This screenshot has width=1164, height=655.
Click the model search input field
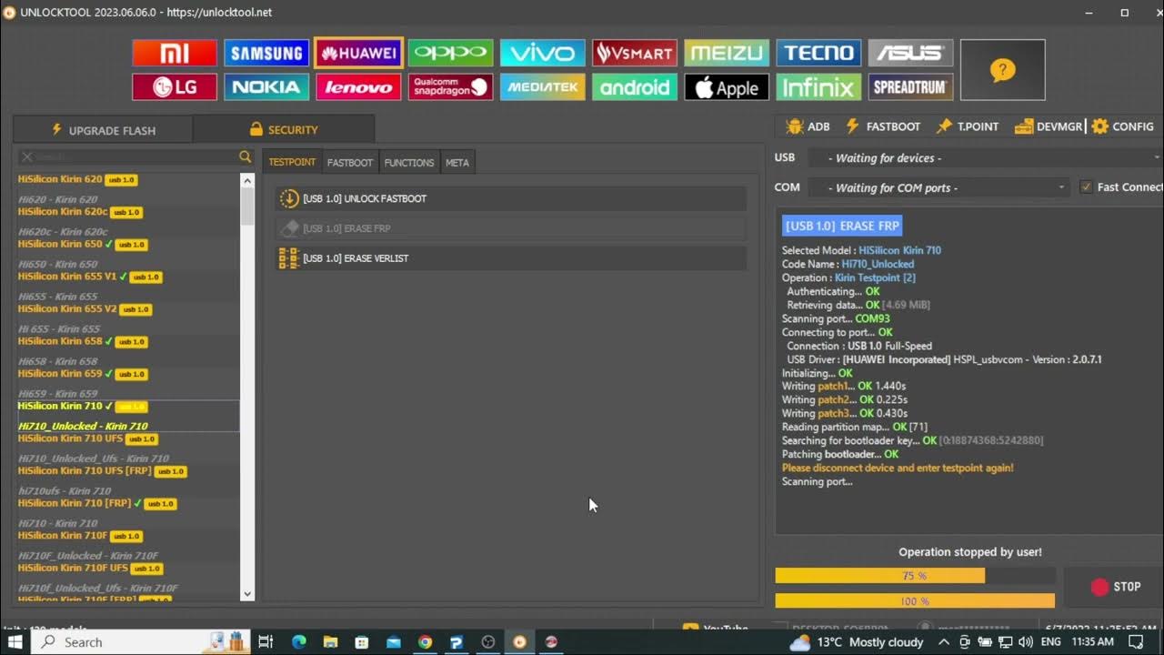pyautogui.click(x=135, y=157)
